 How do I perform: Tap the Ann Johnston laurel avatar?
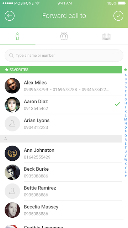(x=12, y=153)
